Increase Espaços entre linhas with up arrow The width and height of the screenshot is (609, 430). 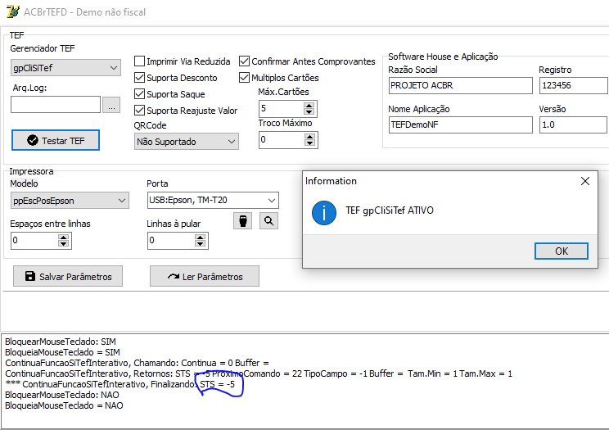(x=63, y=237)
